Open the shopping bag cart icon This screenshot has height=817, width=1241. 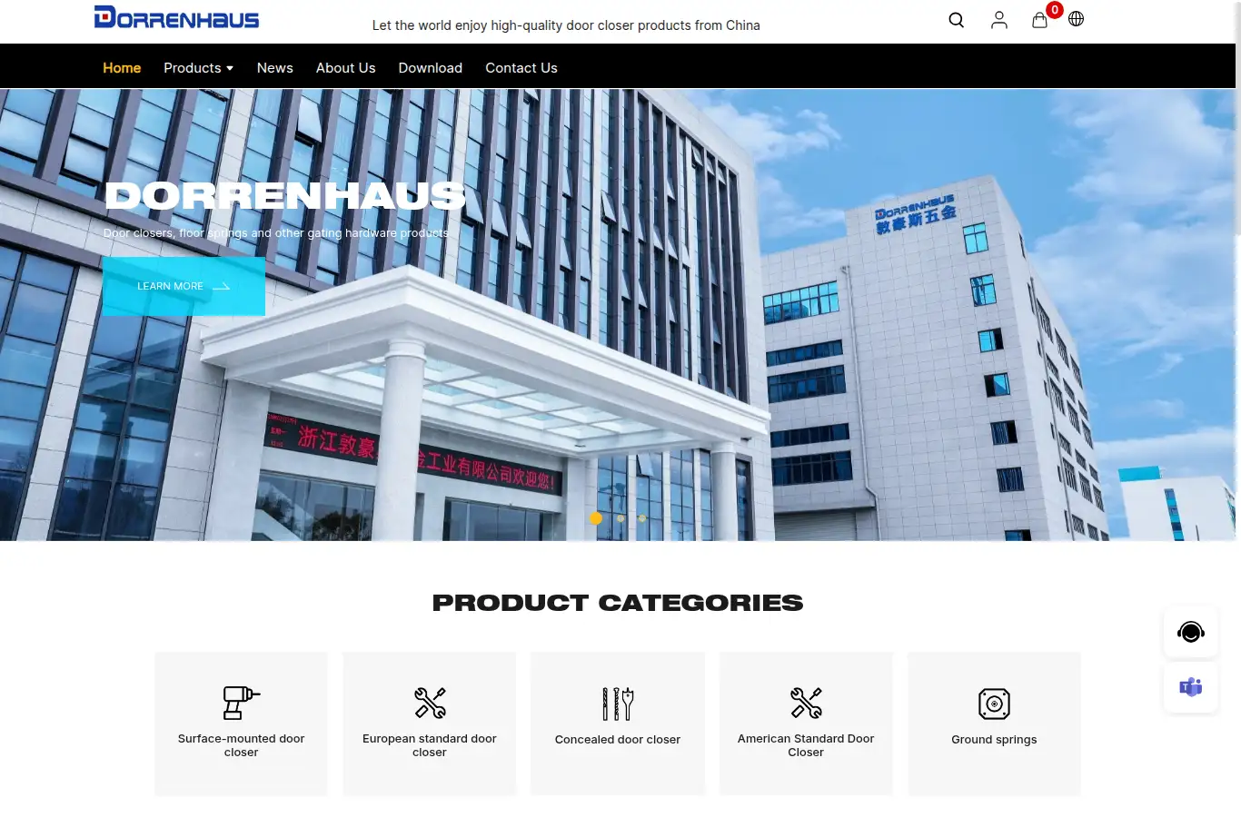point(1039,20)
